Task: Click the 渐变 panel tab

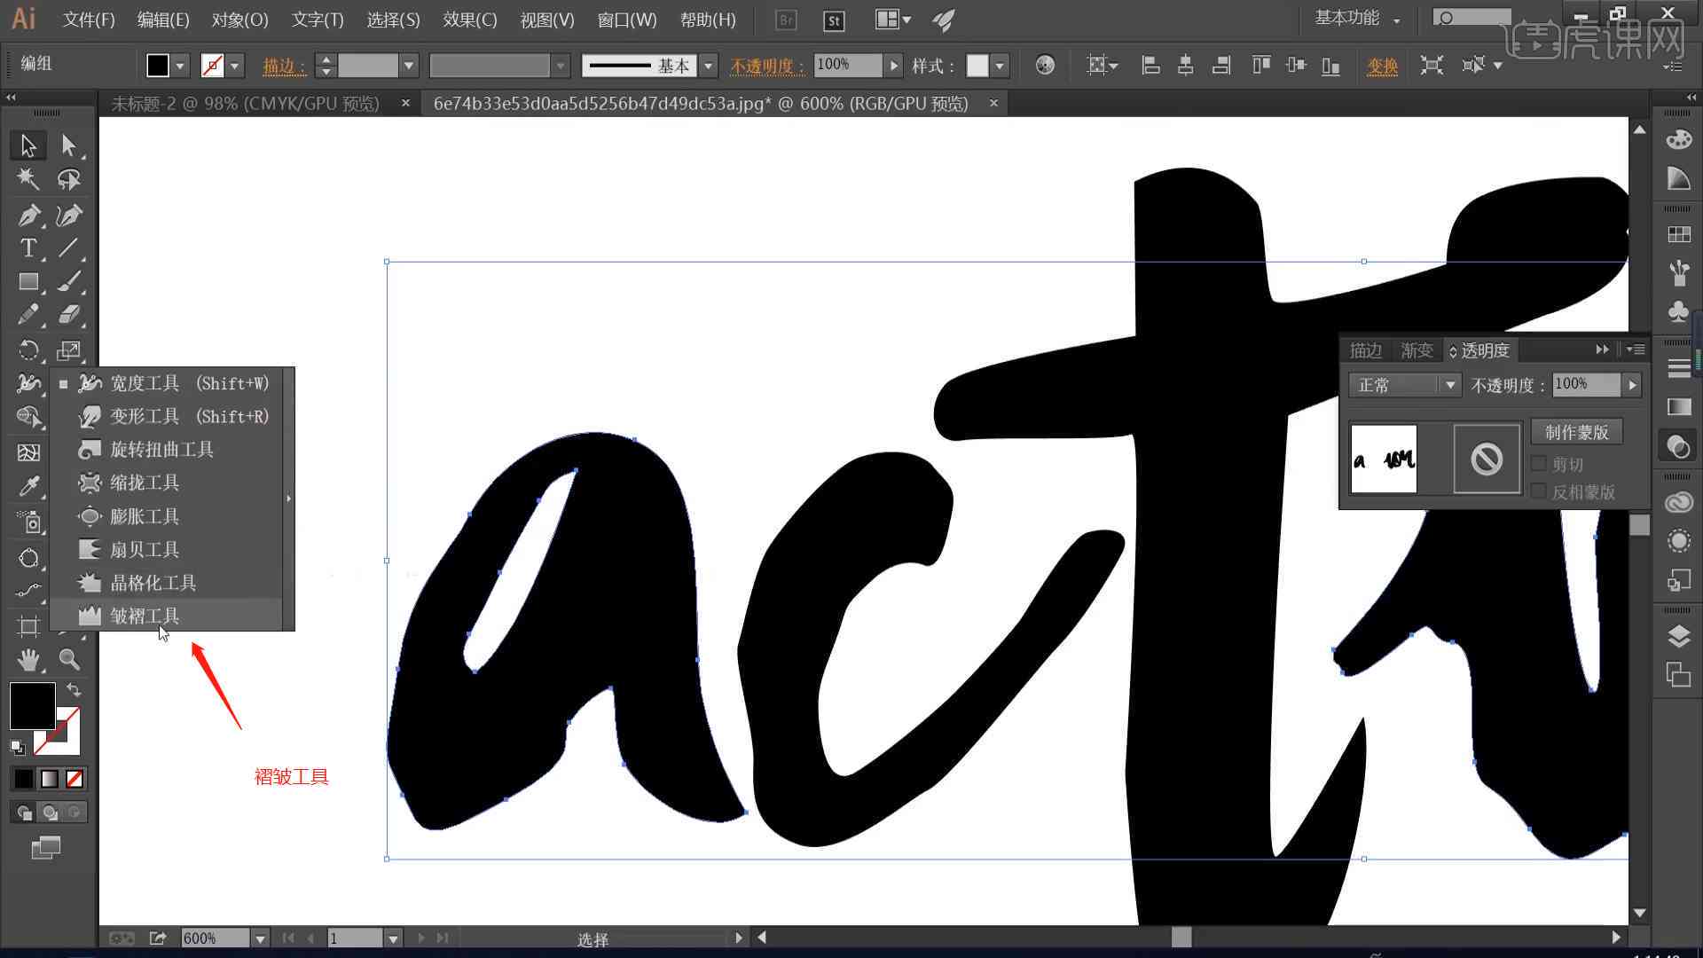Action: (1414, 349)
